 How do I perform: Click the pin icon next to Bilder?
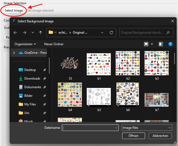coord(45,96)
